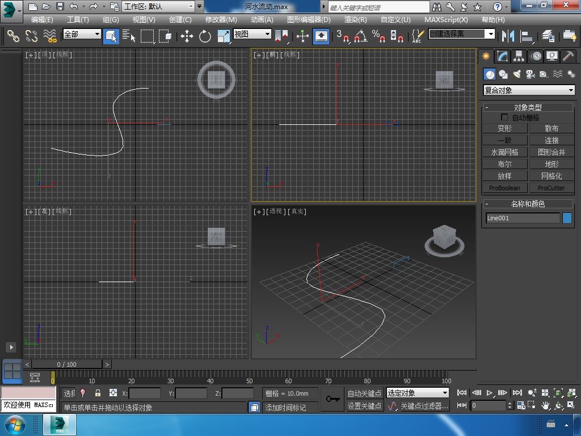
Task: Click the 变形 button
Action: [504, 128]
